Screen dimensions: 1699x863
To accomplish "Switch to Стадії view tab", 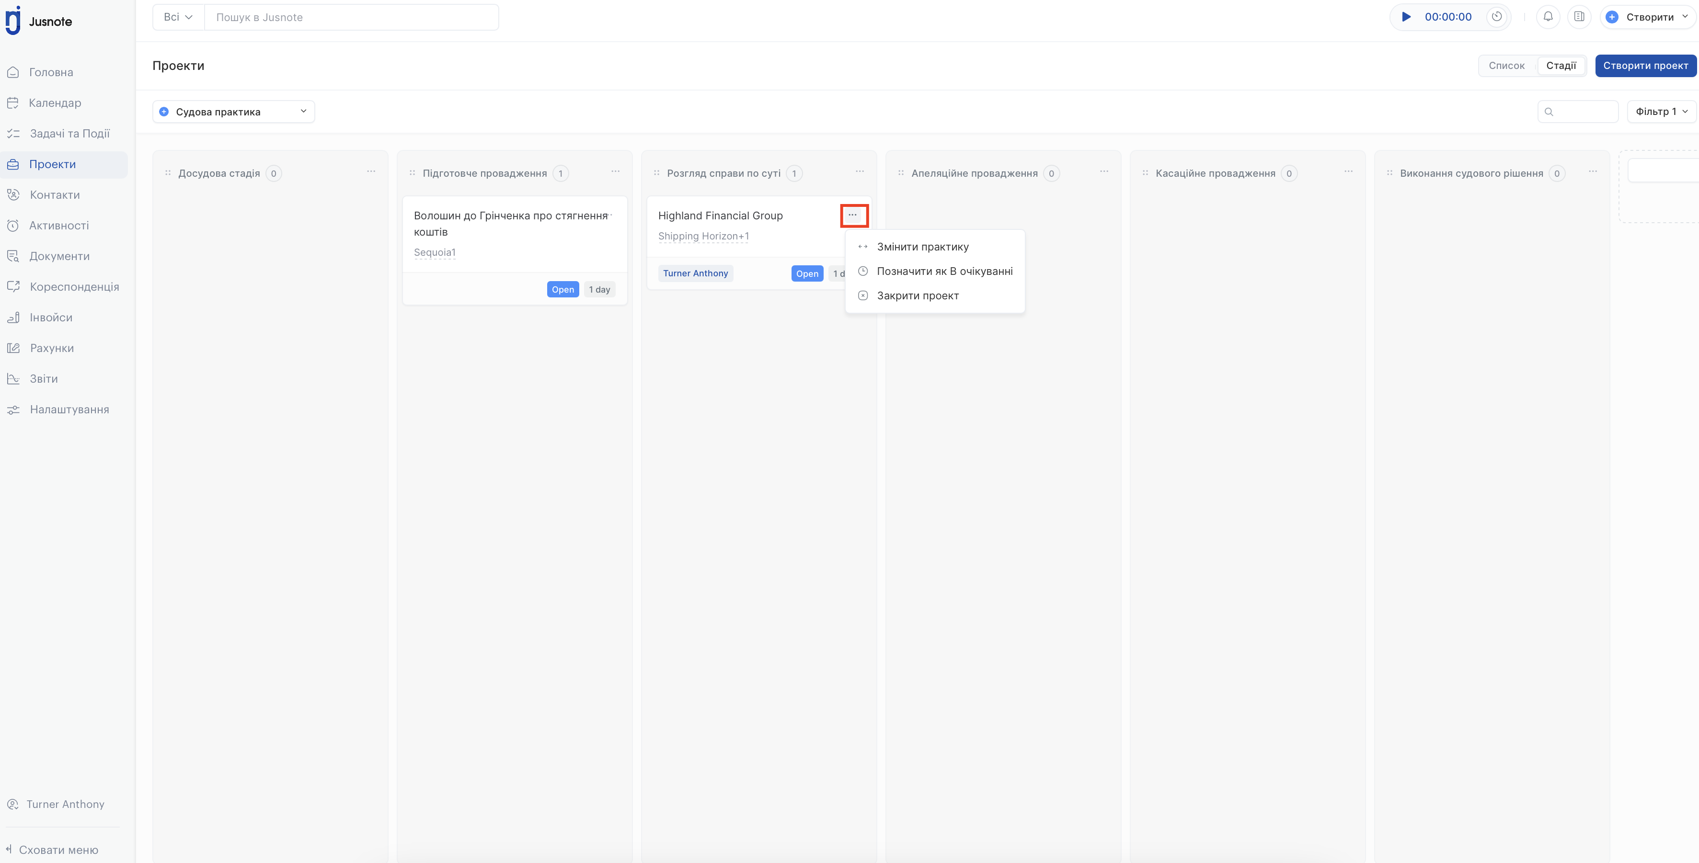I will click(x=1561, y=66).
